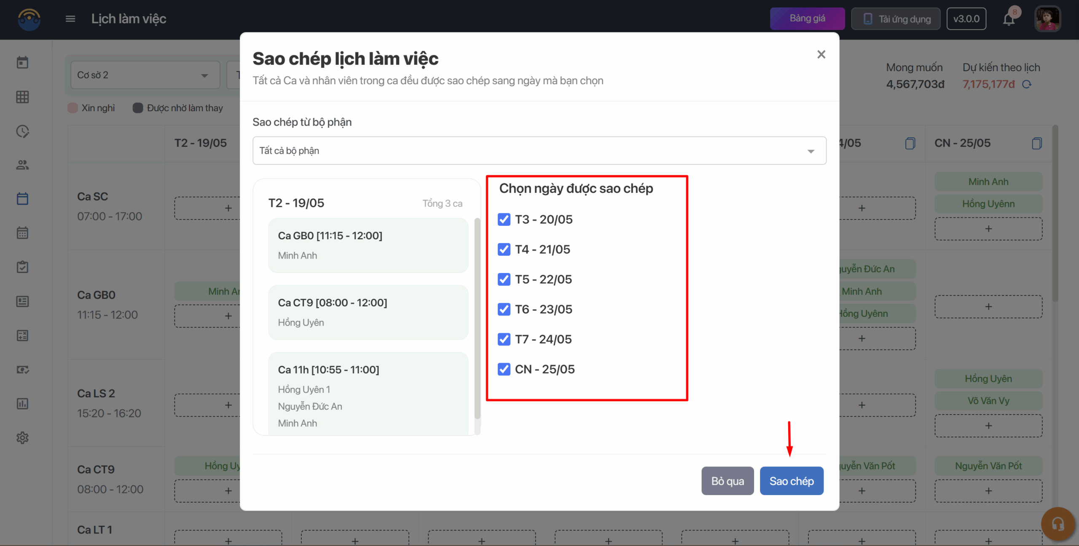The width and height of the screenshot is (1079, 546).
Task: Click the copy icon beside CN - 25/05
Action: click(1036, 143)
